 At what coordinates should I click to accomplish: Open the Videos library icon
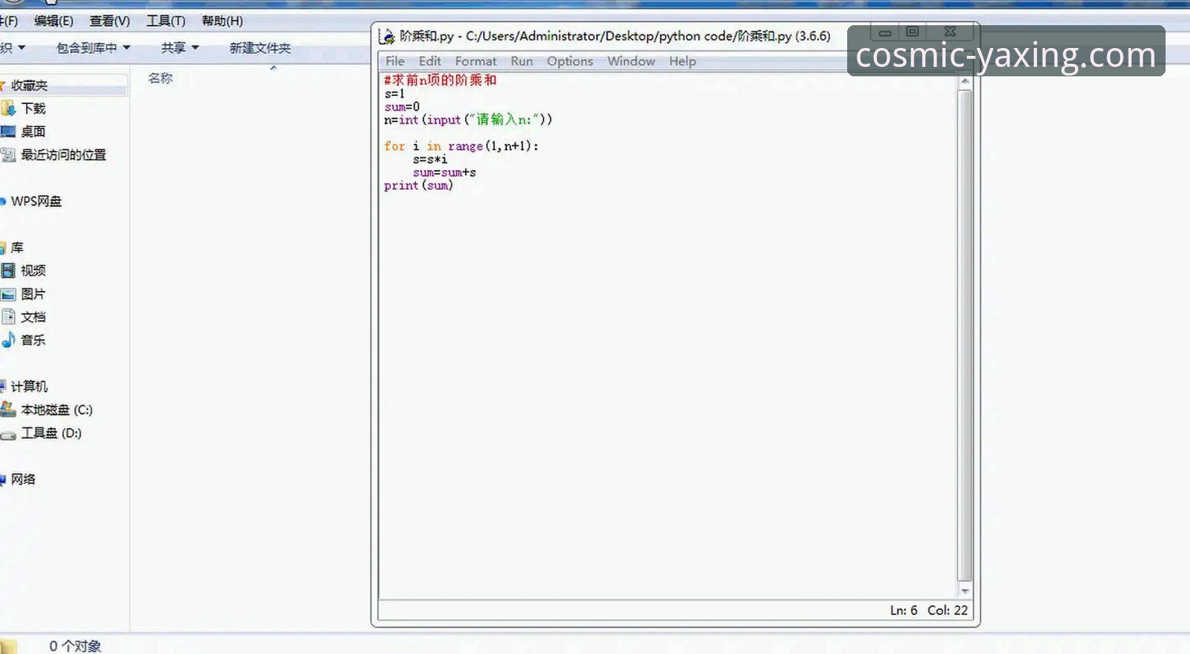tap(9, 271)
